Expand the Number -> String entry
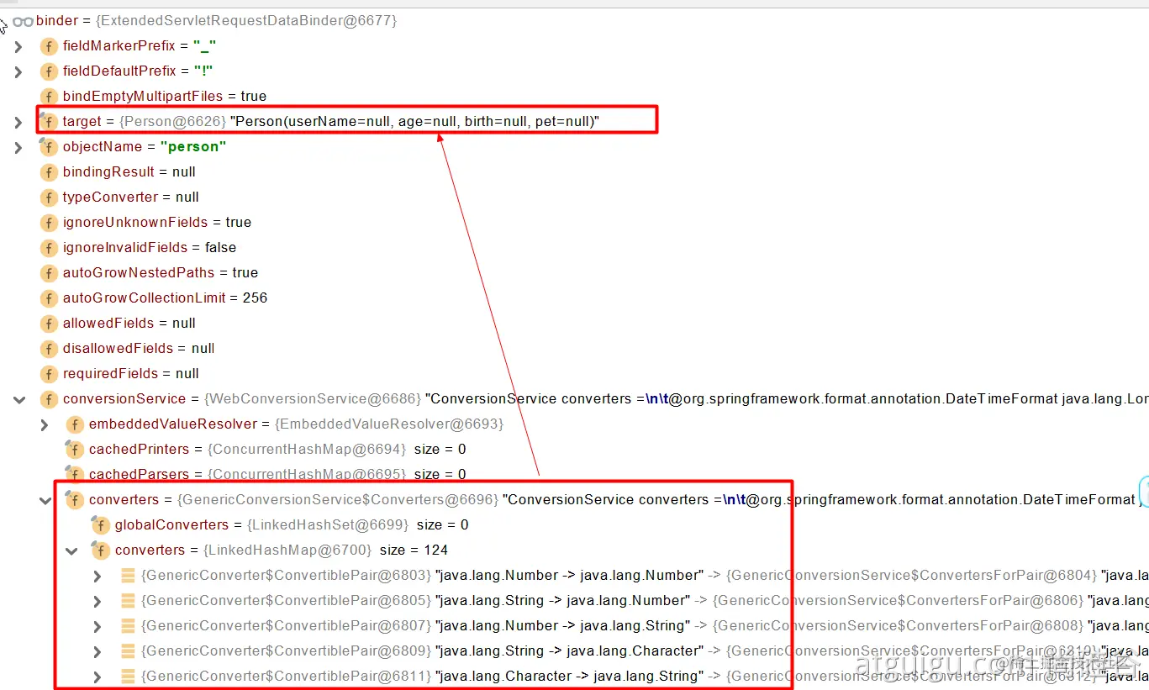 click(x=98, y=627)
